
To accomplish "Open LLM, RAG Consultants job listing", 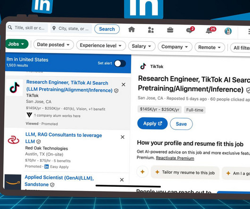I will pos(64,138).
